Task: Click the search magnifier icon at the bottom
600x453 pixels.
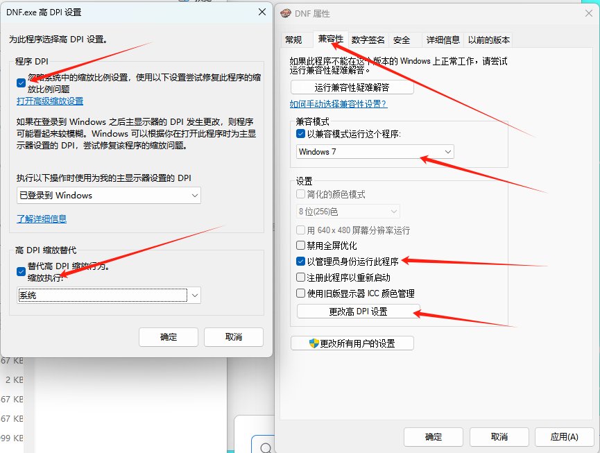Action: tap(266, 447)
